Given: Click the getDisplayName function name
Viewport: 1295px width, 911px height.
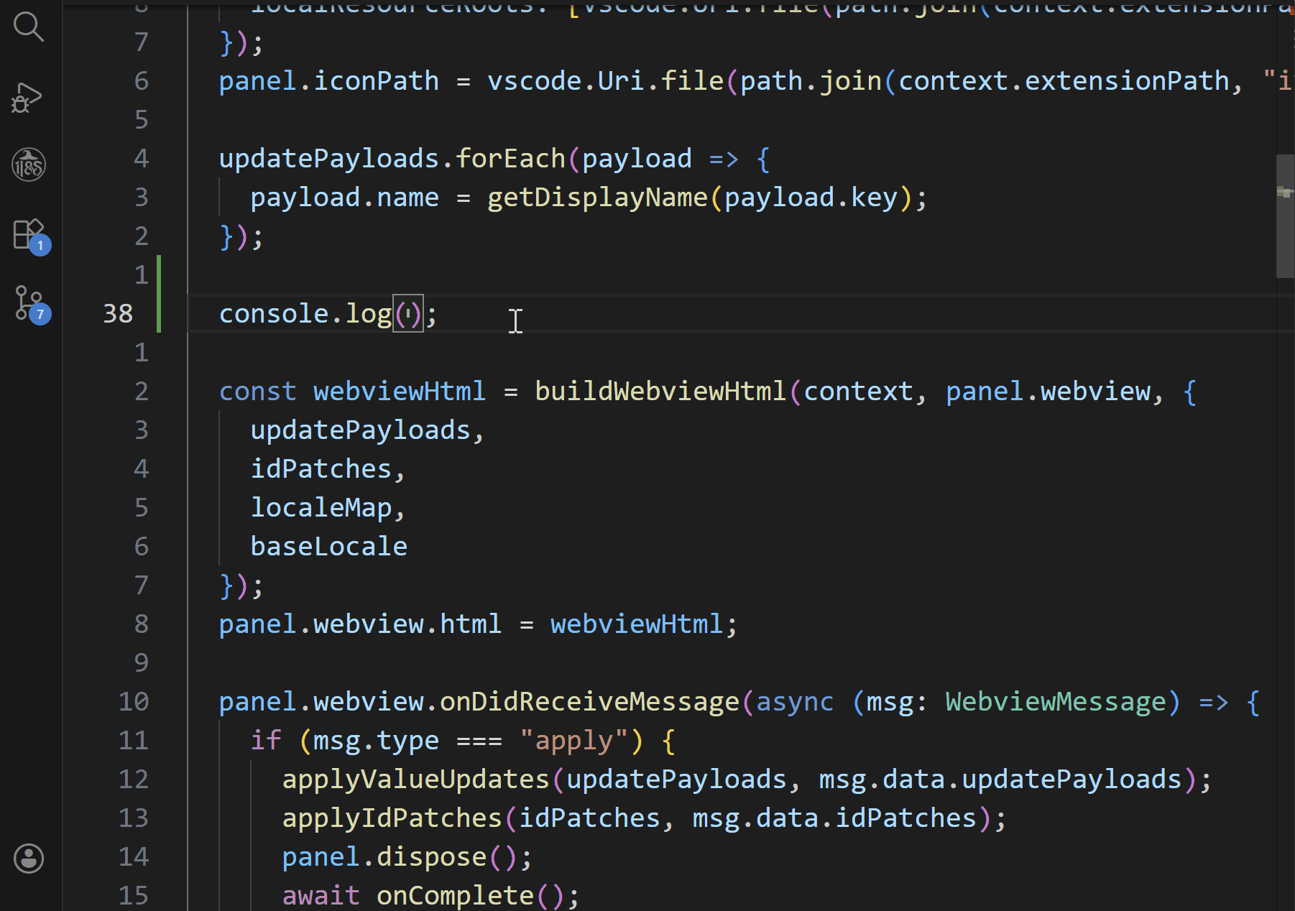Looking at the screenshot, I should pyautogui.click(x=597, y=198).
